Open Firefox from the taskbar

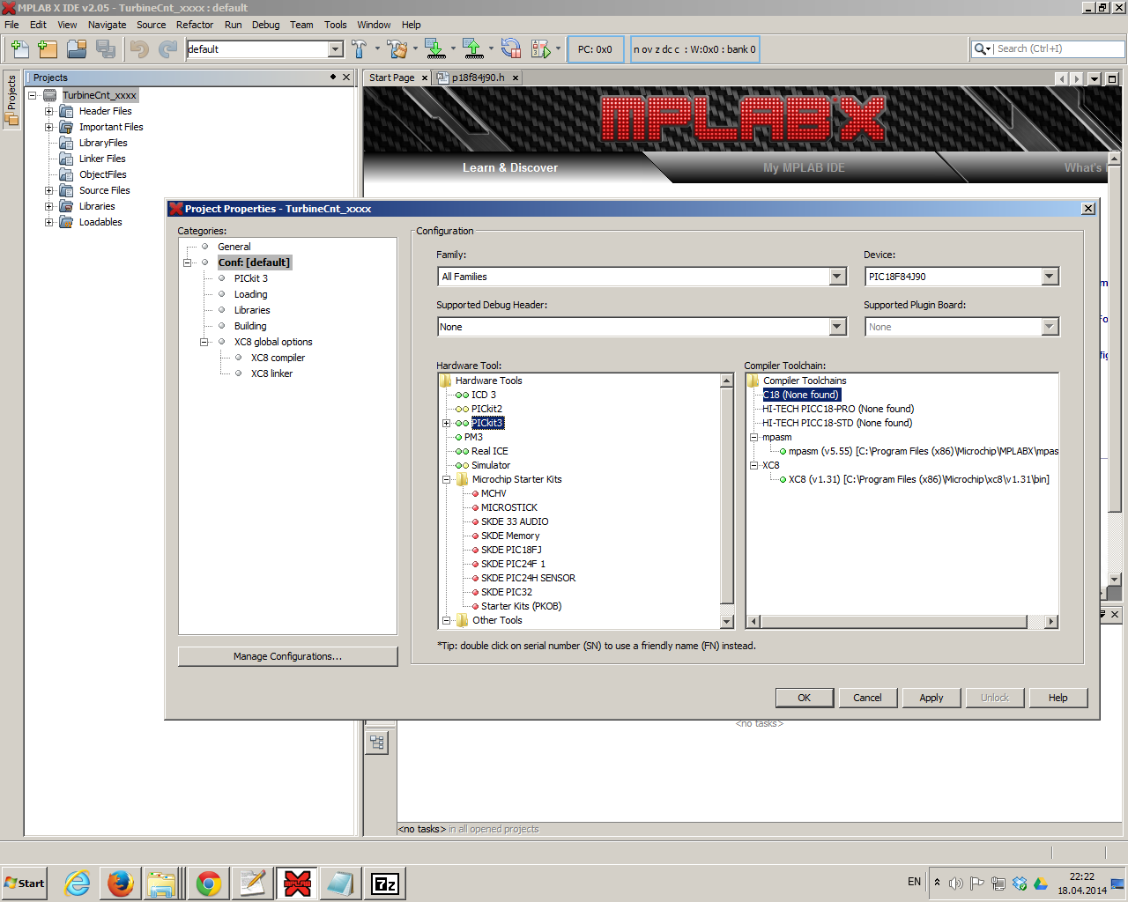[121, 883]
